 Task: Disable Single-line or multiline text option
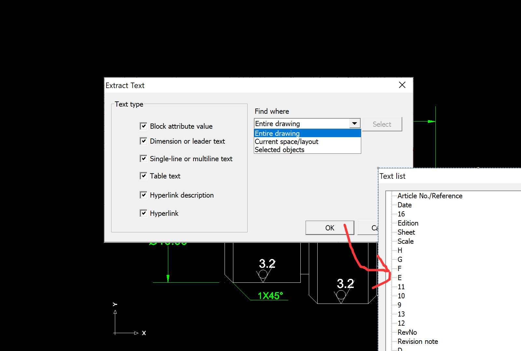coord(143,159)
